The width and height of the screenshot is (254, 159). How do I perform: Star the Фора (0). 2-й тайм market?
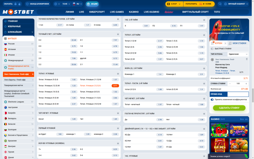coord(204,68)
